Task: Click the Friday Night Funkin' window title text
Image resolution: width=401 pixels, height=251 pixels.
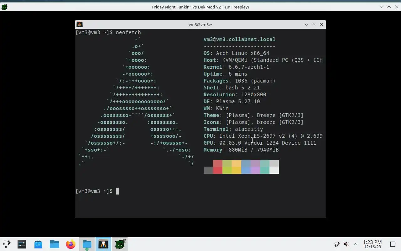Action: tap(200, 7)
